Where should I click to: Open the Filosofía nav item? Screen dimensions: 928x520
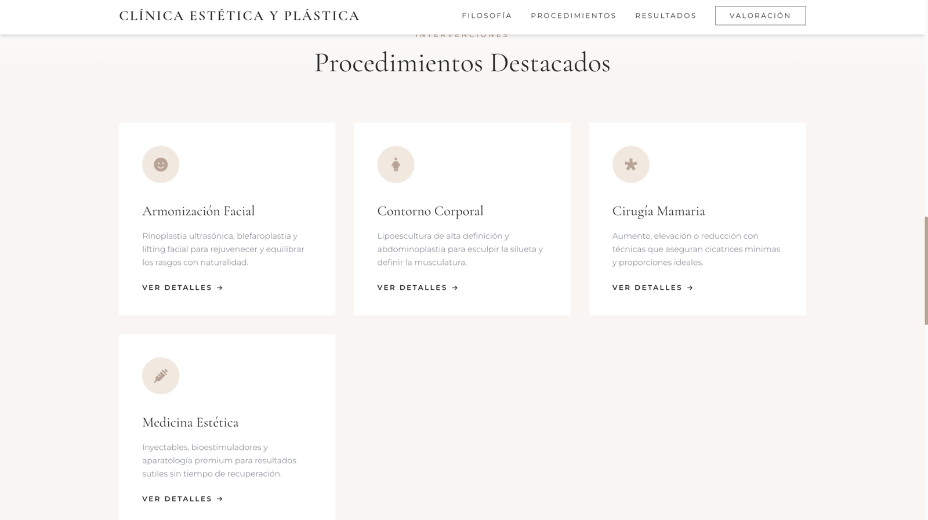(487, 16)
